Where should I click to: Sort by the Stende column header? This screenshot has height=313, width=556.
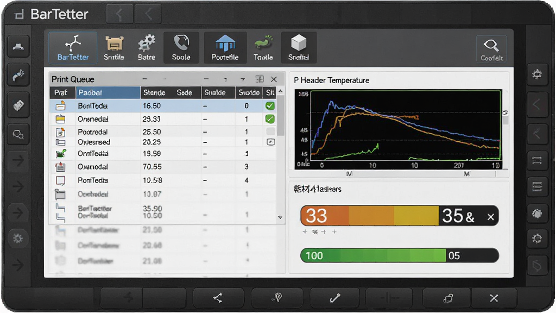coord(154,92)
